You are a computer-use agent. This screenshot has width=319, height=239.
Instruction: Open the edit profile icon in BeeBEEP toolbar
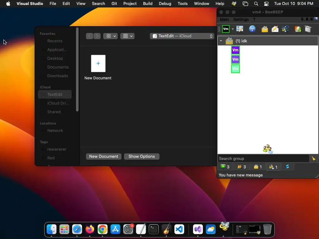pyautogui.click(x=240, y=29)
